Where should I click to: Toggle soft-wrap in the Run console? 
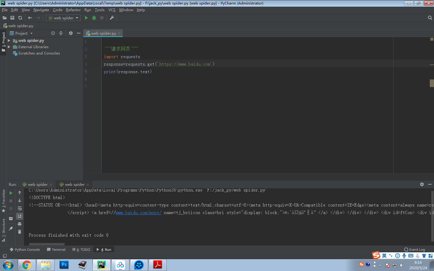pos(20,208)
